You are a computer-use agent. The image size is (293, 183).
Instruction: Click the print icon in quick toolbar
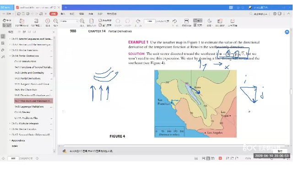(x=27, y=14)
